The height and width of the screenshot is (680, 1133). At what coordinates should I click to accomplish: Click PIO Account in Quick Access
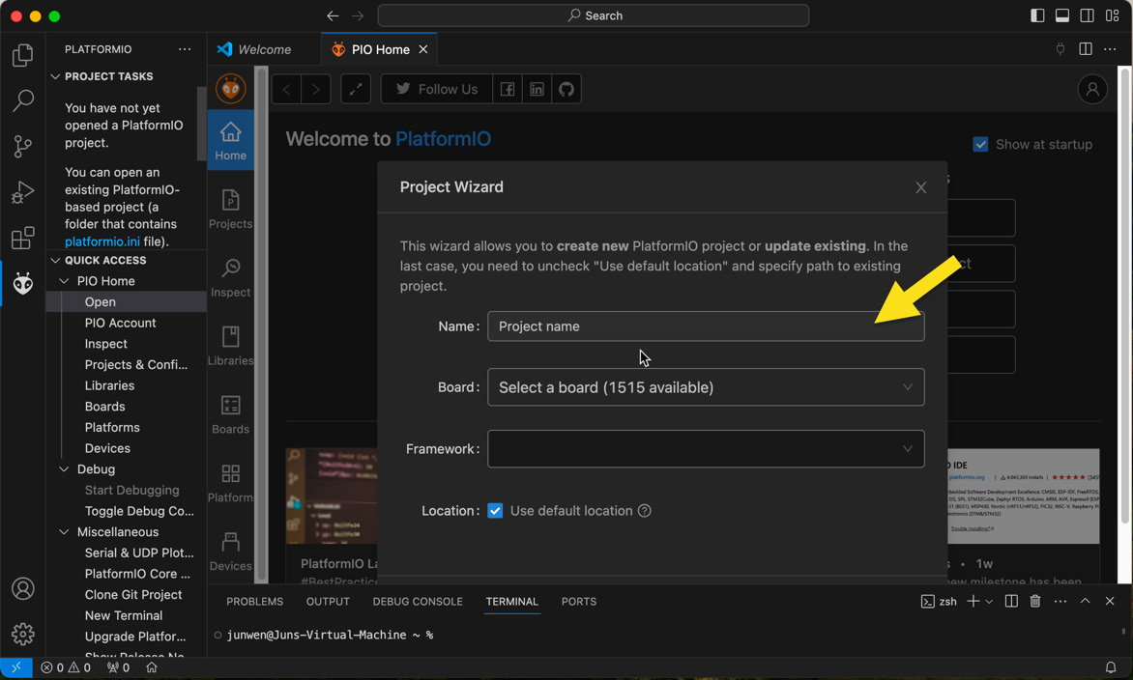(120, 323)
